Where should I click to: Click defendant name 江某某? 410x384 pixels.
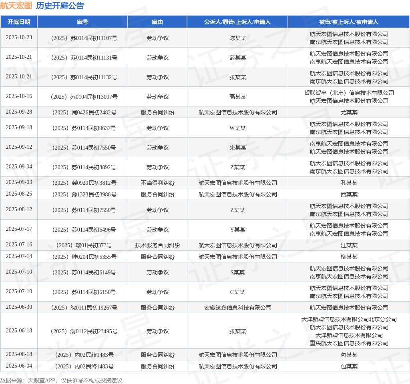pos(349,245)
